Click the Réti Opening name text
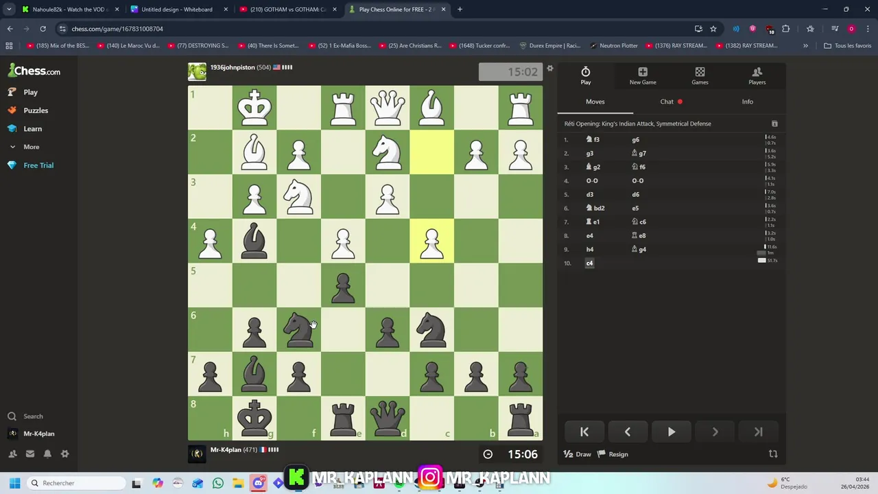The width and height of the screenshot is (878, 494). 637,123
